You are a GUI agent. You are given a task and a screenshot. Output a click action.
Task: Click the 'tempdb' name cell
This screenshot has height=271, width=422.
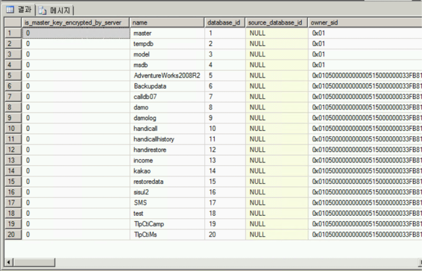(167, 44)
